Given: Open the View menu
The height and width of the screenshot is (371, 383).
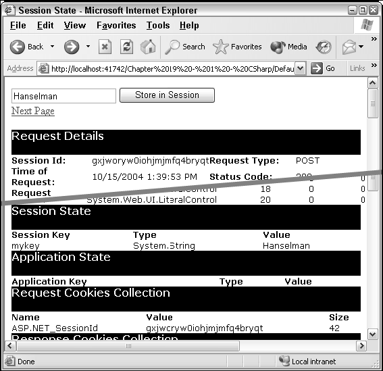Looking at the screenshot, I should (x=75, y=26).
